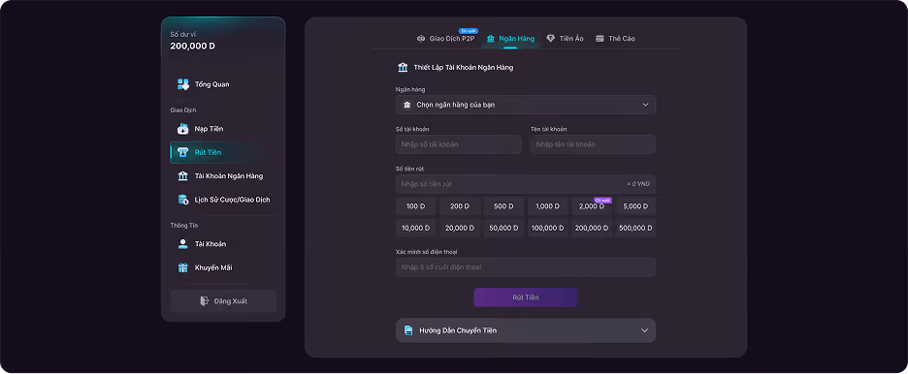Screen dimensions: 908x374
Task: Switch to the Giao Dịch P2P tab
Action: [445, 38]
